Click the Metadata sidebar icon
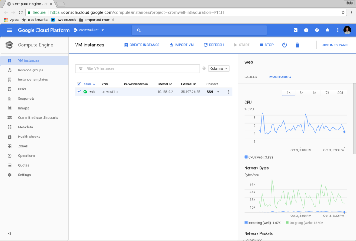The image size is (356, 241). (x=9, y=127)
